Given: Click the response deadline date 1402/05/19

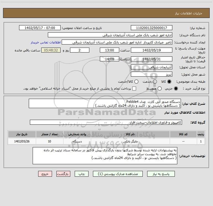Looking at the screenshot, I should [152, 50].
